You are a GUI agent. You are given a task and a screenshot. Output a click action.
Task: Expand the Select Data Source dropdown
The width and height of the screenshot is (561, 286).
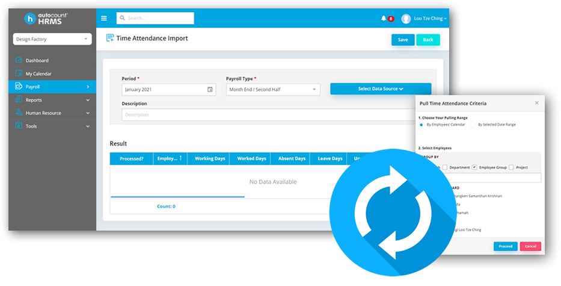tap(381, 89)
